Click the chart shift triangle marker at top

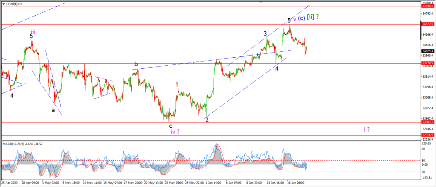coord(261,2)
